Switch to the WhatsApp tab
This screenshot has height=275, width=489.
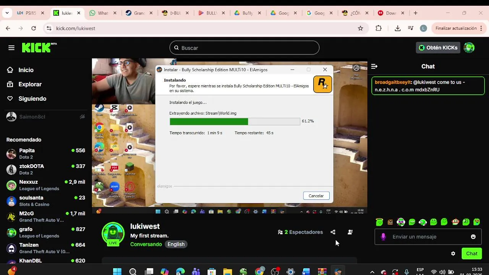(x=103, y=13)
